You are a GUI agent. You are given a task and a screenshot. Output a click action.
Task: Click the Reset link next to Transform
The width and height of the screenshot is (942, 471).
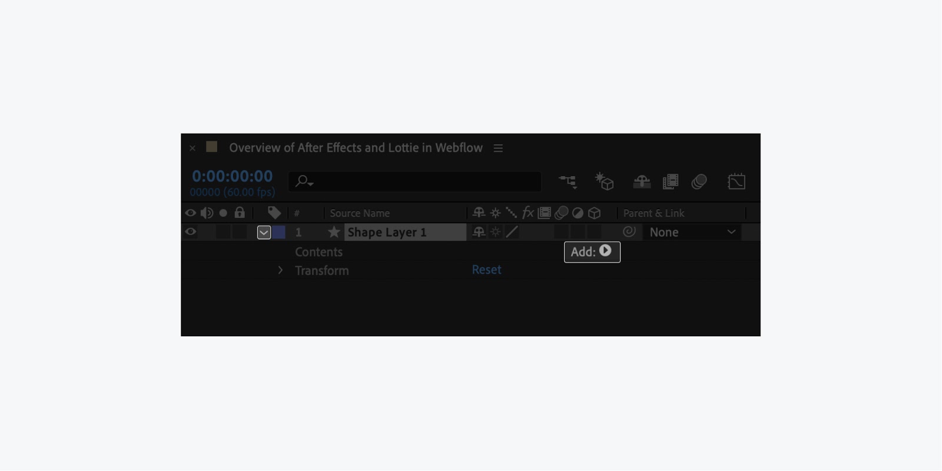[486, 270]
